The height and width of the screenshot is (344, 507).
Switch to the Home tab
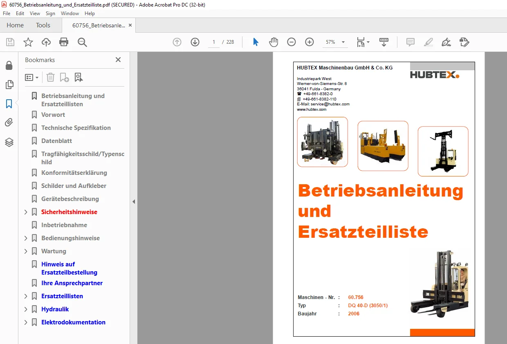(15, 25)
